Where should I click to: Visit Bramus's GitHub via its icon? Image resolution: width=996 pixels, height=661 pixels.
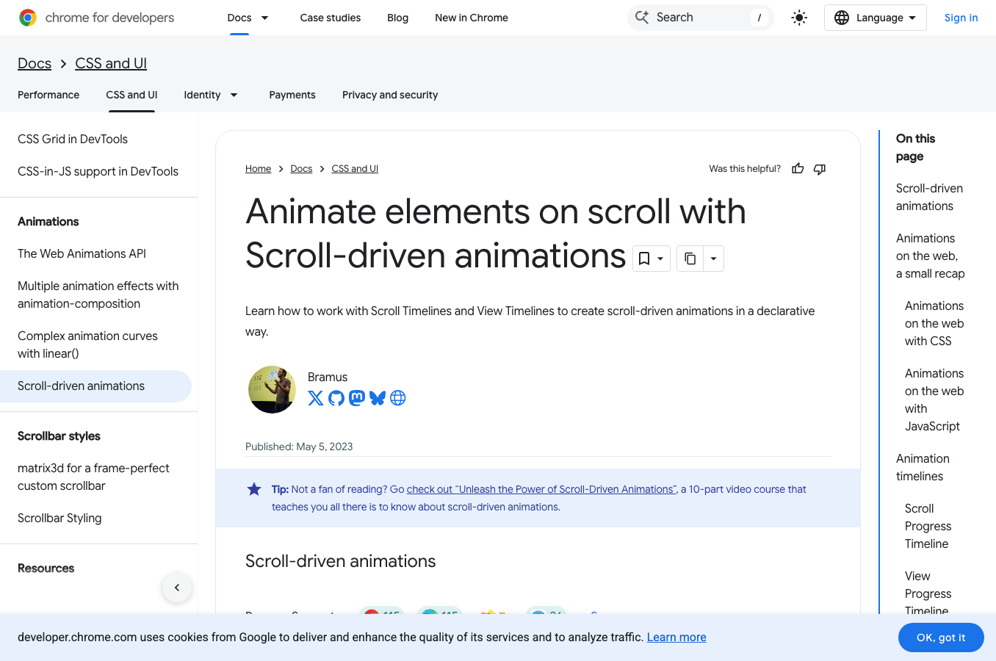coord(336,398)
